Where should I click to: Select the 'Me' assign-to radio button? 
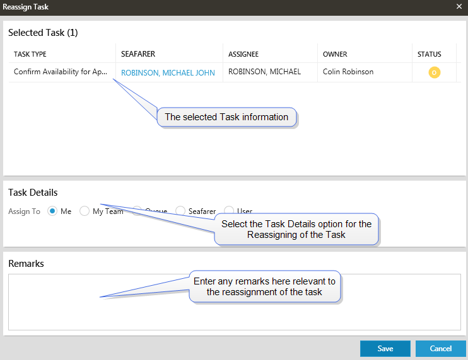tap(53, 211)
